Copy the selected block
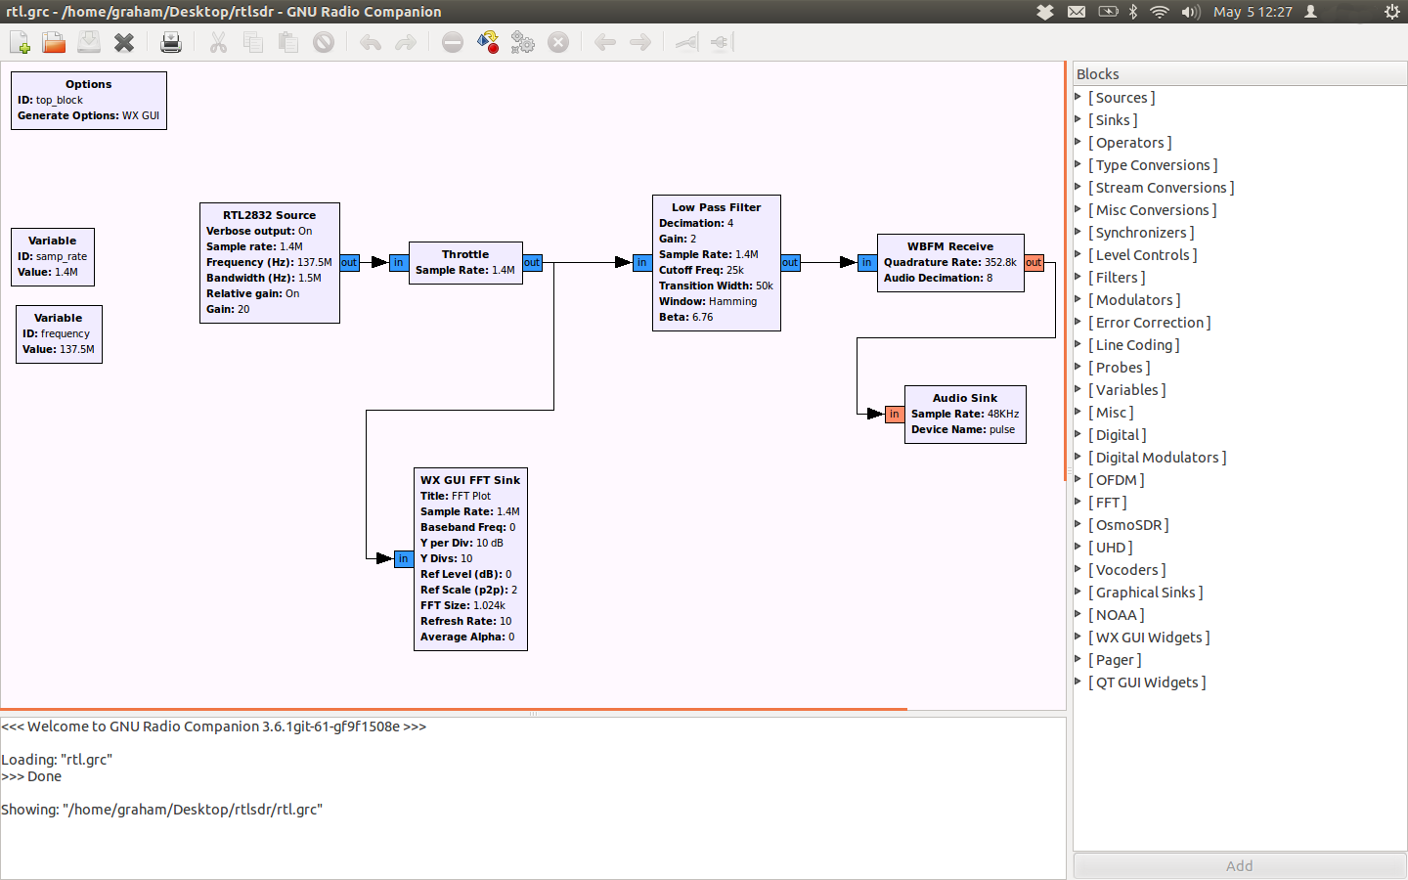 click(253, 42)
